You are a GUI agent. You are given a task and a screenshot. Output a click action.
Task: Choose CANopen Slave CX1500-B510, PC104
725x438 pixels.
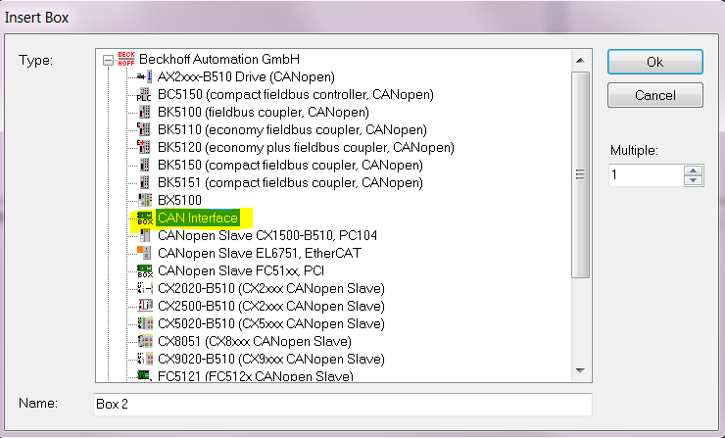[x=267, y=235]
